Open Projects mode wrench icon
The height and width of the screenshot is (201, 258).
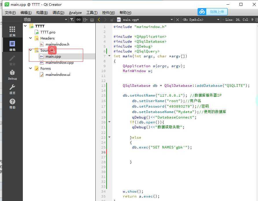pos(12,89)
